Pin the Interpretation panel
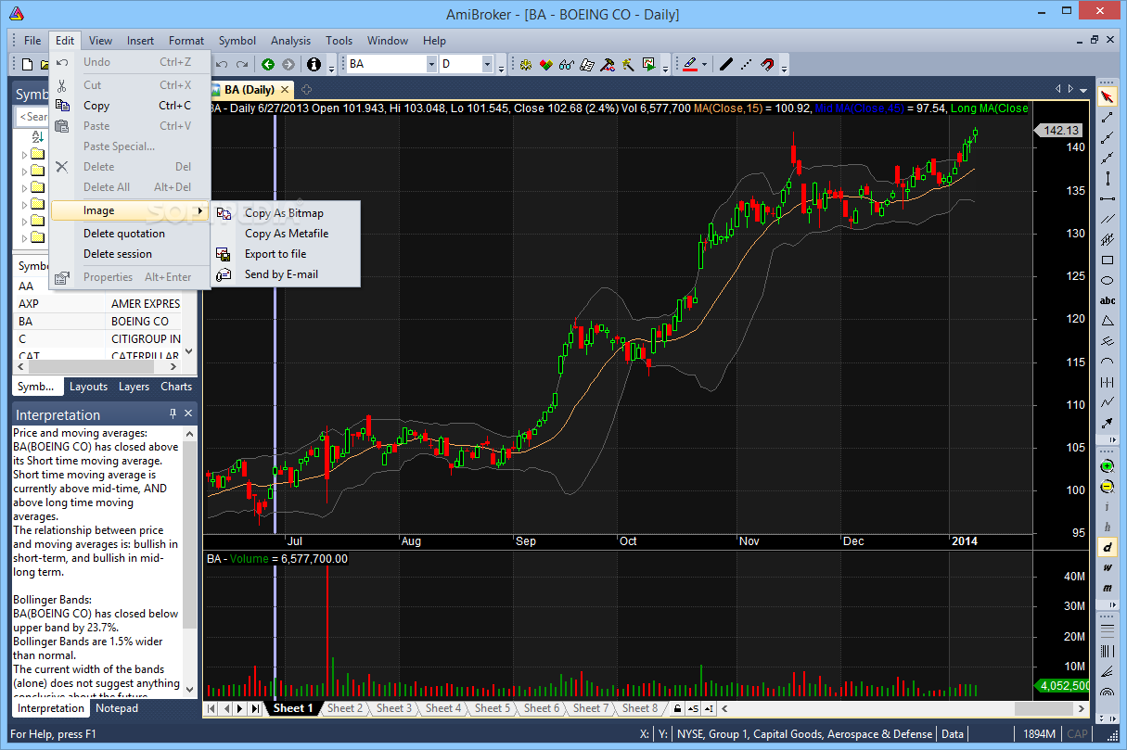 173,413
